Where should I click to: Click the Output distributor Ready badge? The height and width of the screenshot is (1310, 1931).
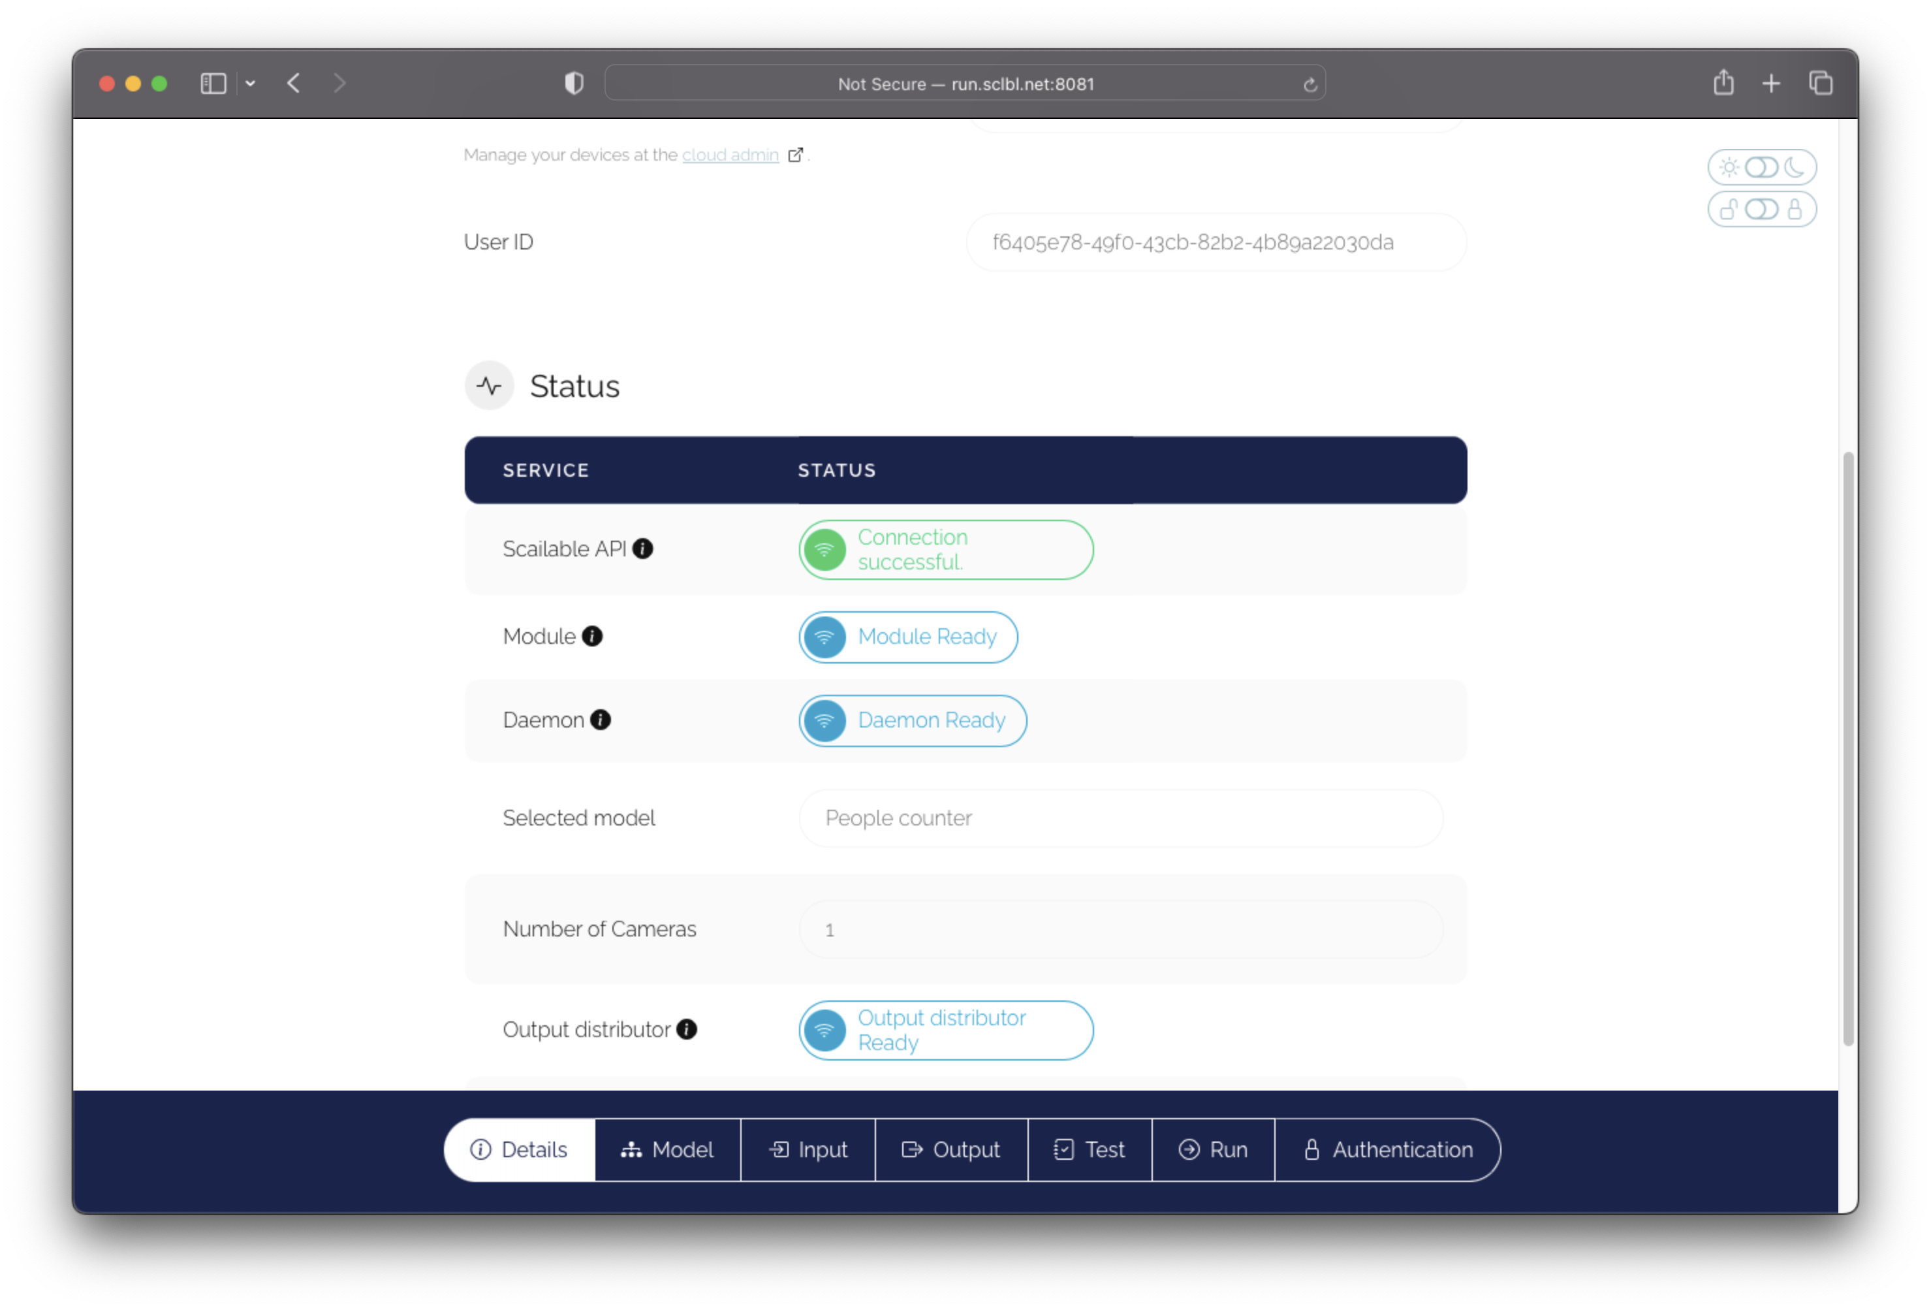coord(945,1030)
